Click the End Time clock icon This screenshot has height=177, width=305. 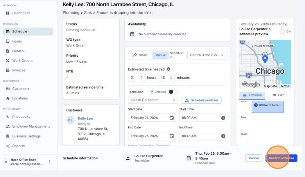pyautogui.click(x=223, y=136)
